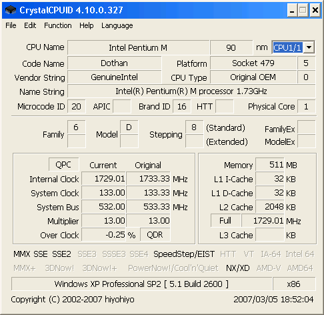This screenshot has width=324, height=315.
Task: Click the greyed-out SSE3 feature label
Action: [87, 254]
